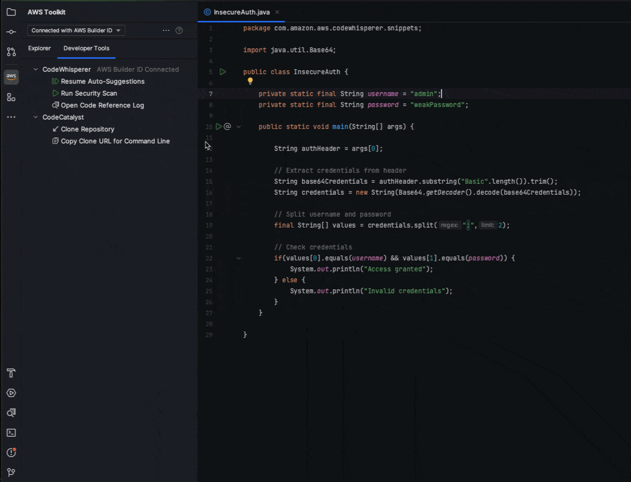
Task: Show more tool windows ellipsis
Action: coord(11,117)
